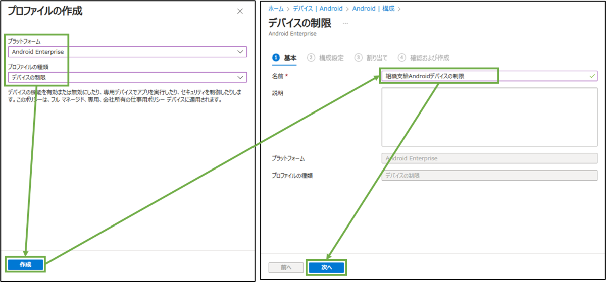The image size is (606, 282).
Task: Click the 次へ button
Action: coord(326,267)
